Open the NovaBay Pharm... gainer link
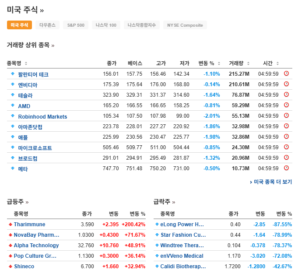Screen dimensions: 298x277 coord(36,235)
